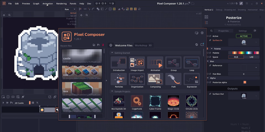The width and height of the screenshot is (265, 132).
Task: Click the four-squares view icon in inspector
Action: [x=206, y=17]
